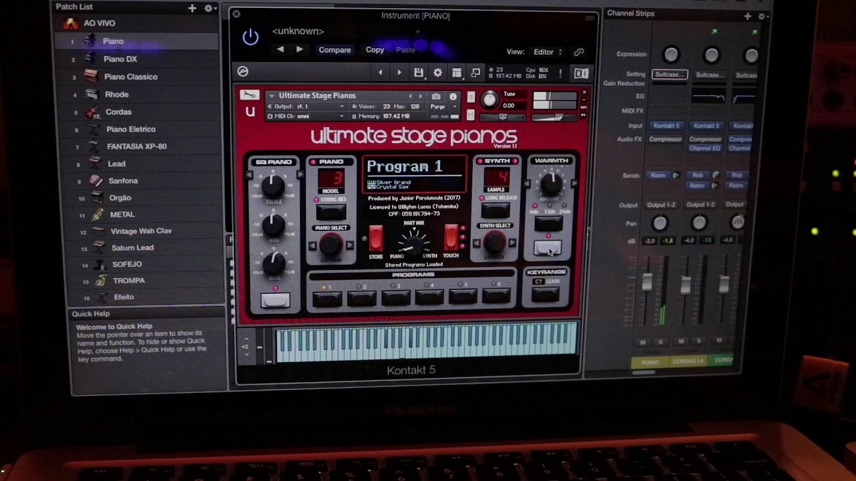The image size is (856, 481).
Task: Click the instrument snapshot camera icon
Action: 436,96
